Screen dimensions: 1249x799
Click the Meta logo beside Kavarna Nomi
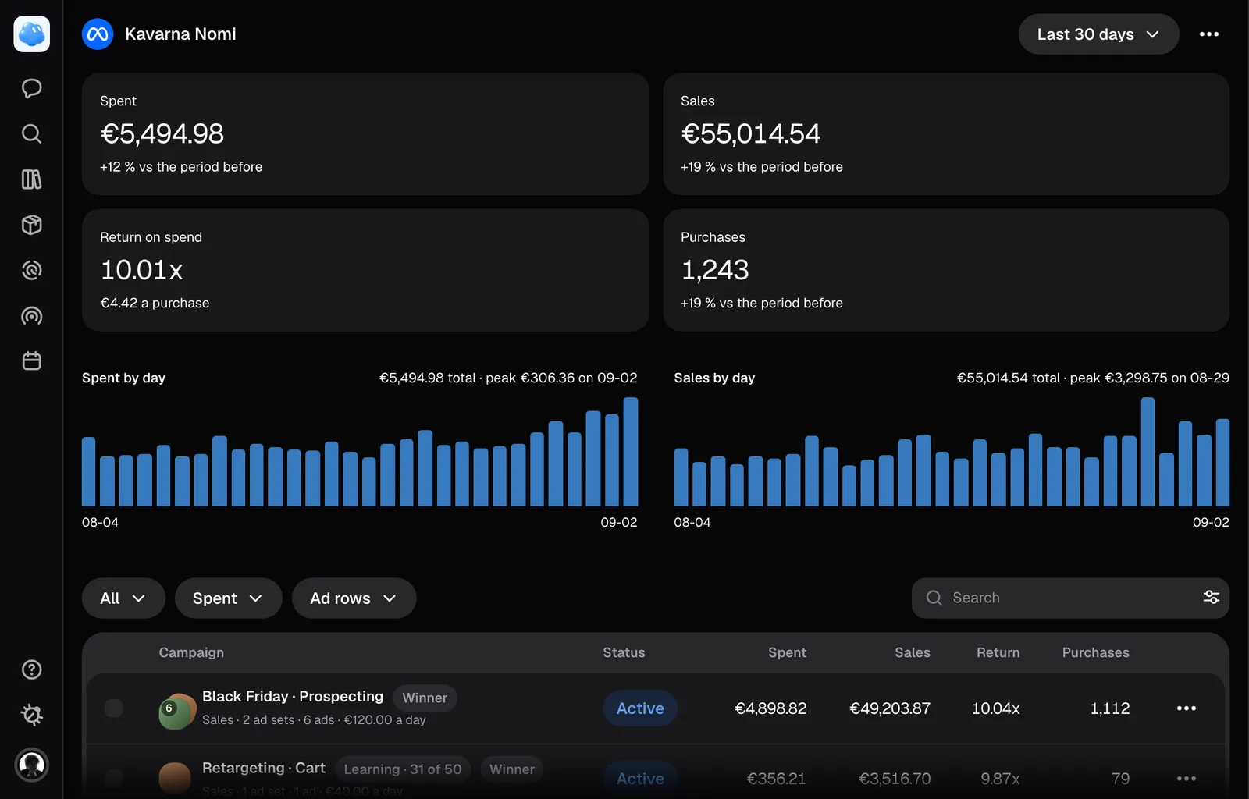point(98,34)
